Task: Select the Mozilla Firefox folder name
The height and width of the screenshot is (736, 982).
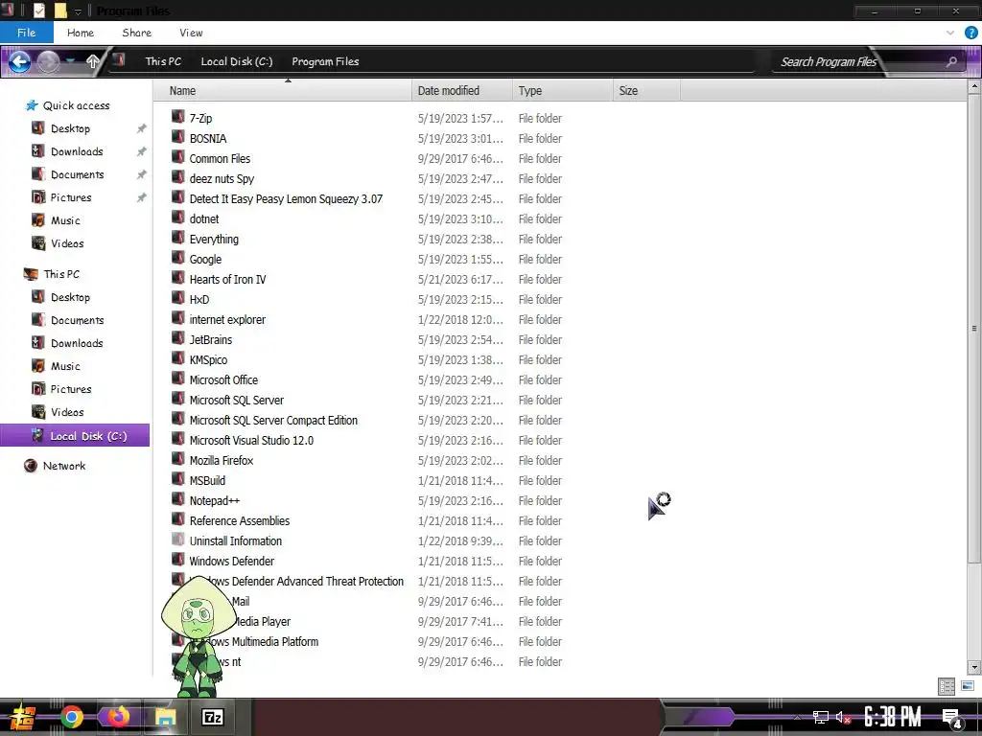Action: [222, 461]
